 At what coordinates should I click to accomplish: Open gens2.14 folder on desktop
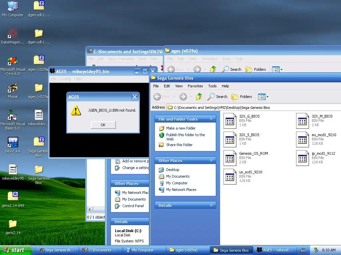(13, 227)
